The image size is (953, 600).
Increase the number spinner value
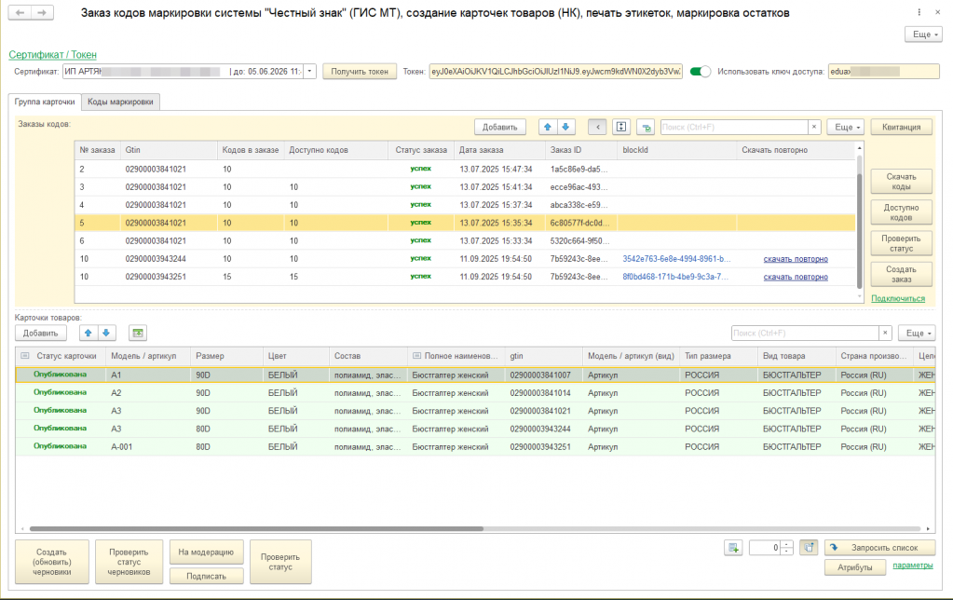tap(788, 544)
